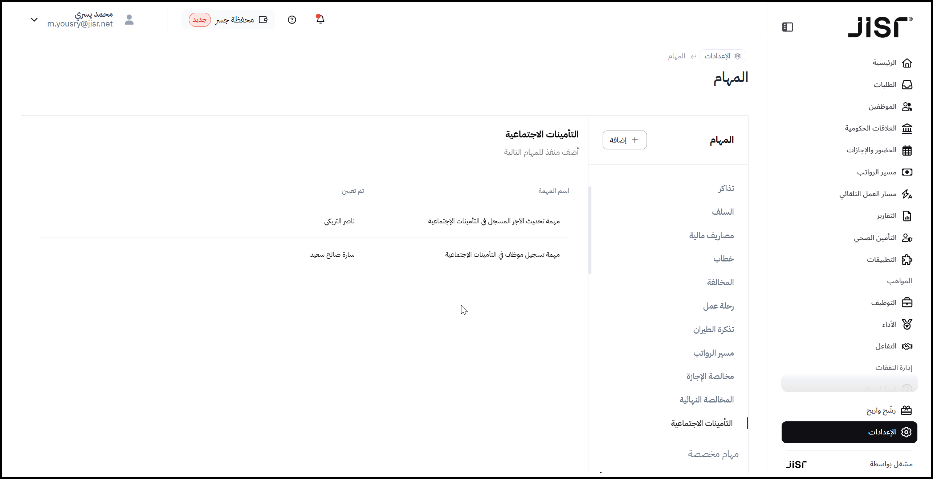Open the notifications bell
Screen dimensions: 933x479
click(x=320, y=19)
